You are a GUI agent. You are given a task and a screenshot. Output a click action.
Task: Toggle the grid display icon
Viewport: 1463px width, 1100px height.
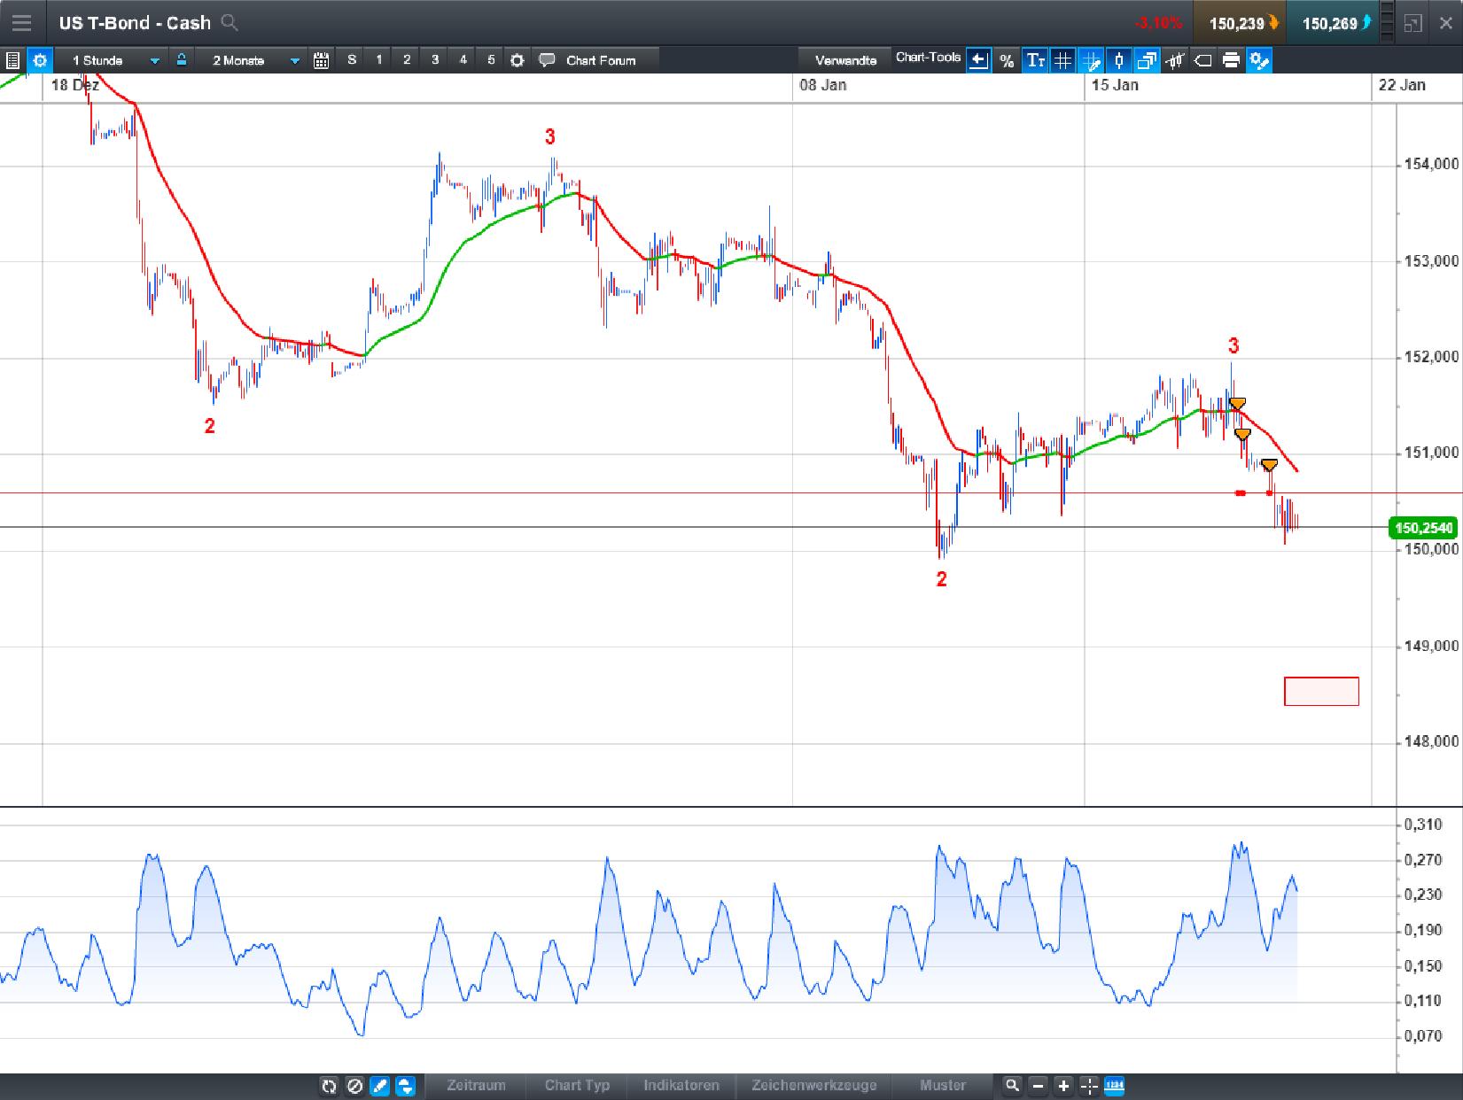pyautogui.click(x=1062, y=61)
